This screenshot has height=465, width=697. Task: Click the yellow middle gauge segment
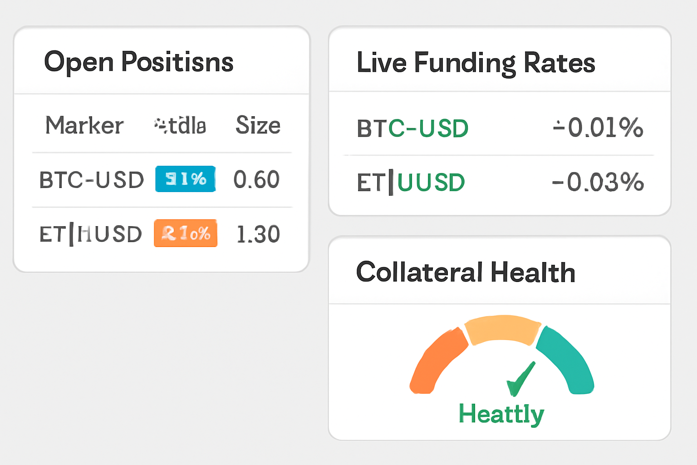pos(502,329)
